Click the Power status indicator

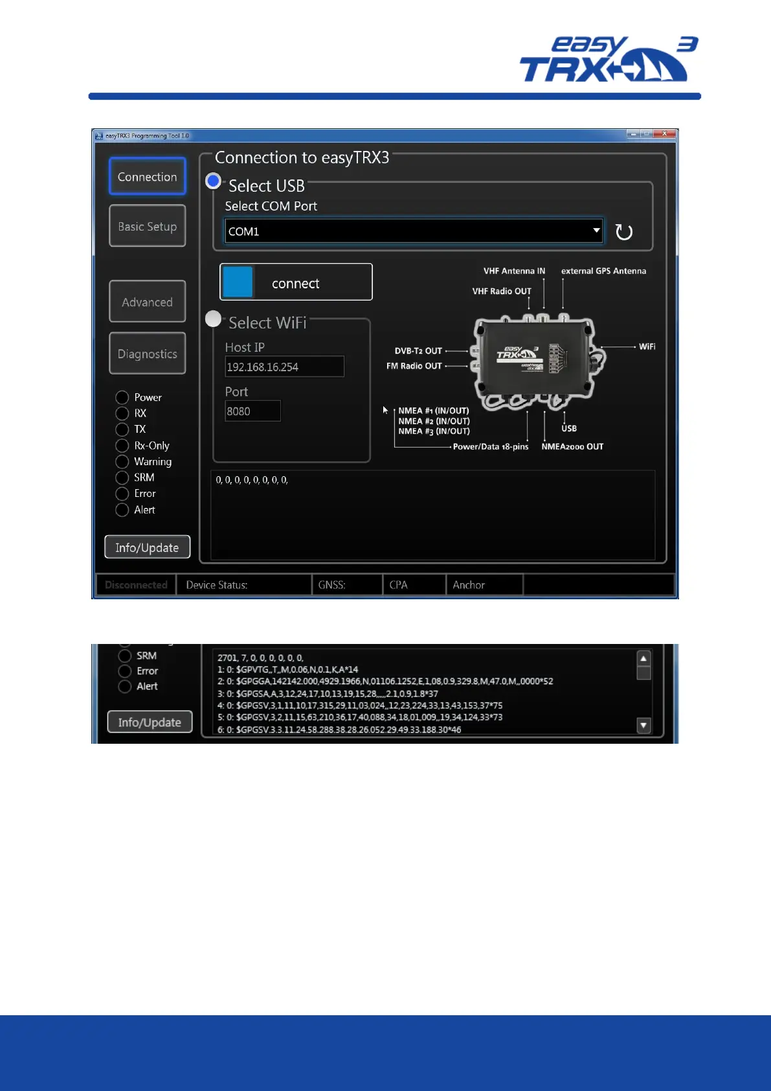click(x=122, y=397)
